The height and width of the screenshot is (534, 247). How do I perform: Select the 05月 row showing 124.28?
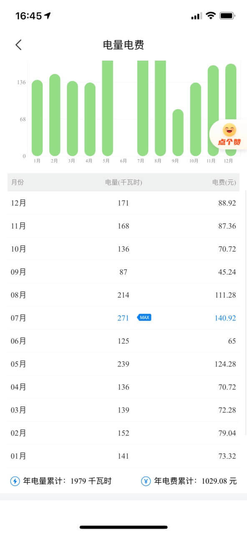(x=123, y=364)
